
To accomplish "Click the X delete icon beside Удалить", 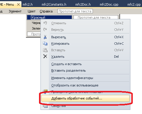I will tap(45, 57).
